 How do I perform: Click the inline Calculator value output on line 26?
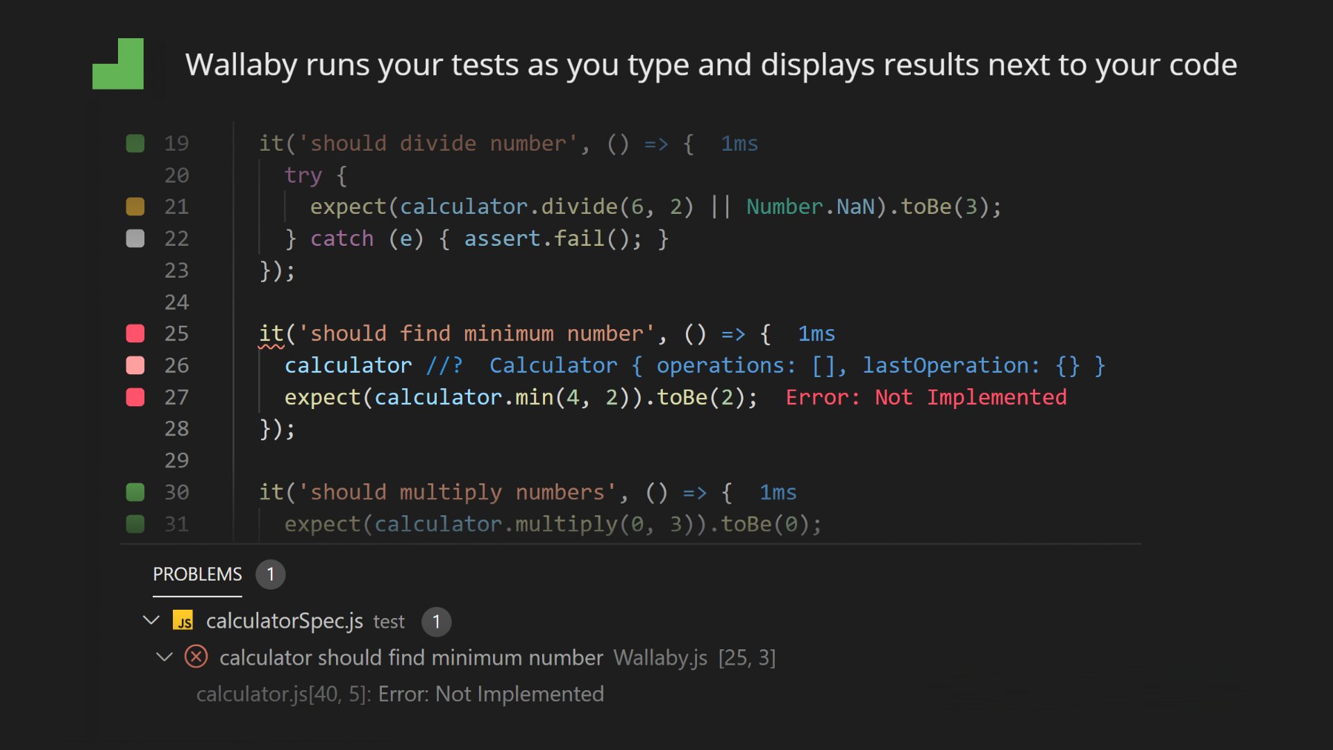pyautogui.click(x=797, y=365)
